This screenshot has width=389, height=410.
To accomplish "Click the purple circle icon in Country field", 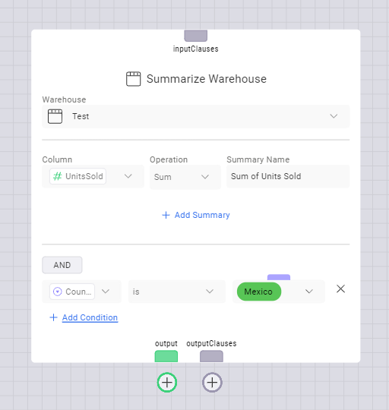I will tap(58, 292).
